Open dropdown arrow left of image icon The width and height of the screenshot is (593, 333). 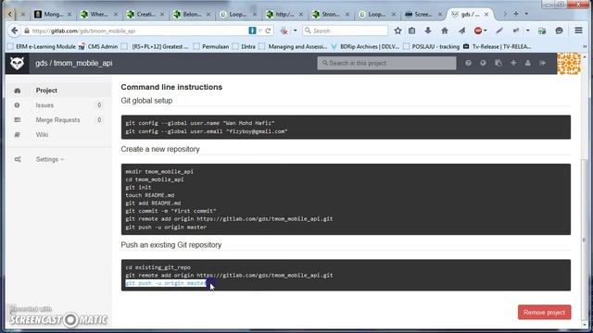527,31
